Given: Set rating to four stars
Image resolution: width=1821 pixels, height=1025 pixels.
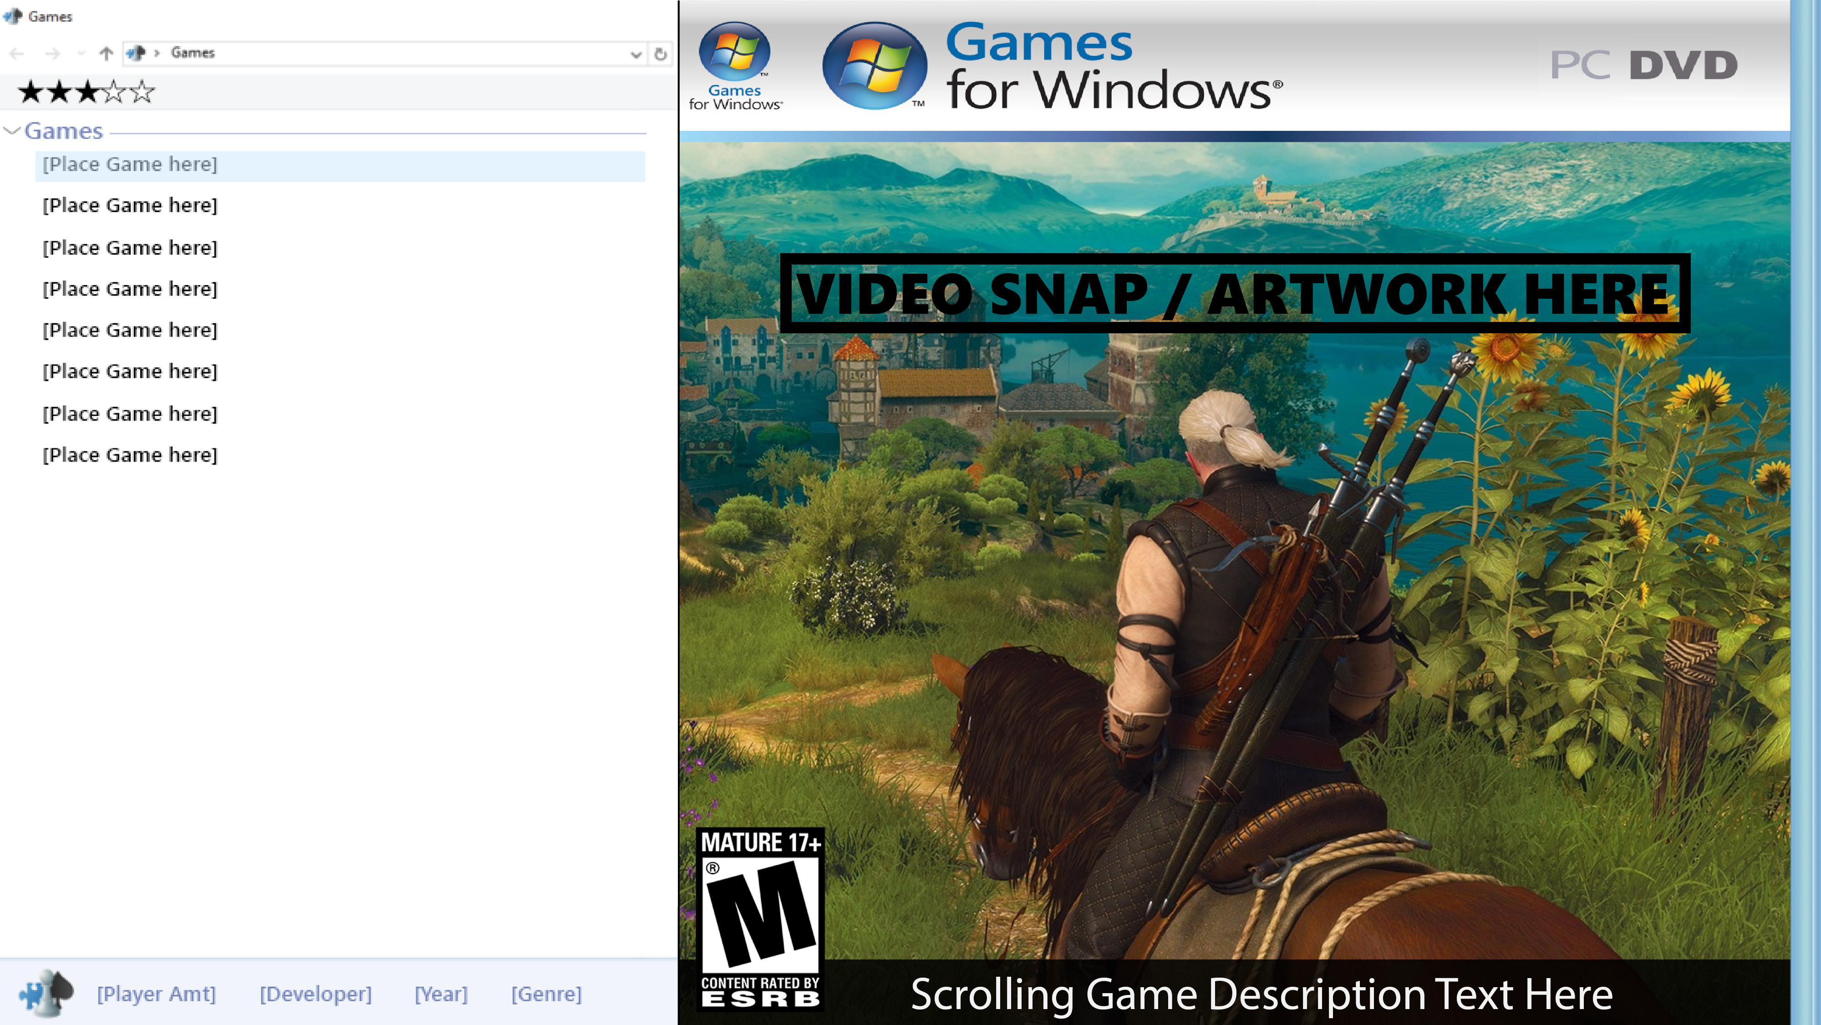Looking at the screenshot, I should pyautogui.click(x=114, y=92).
